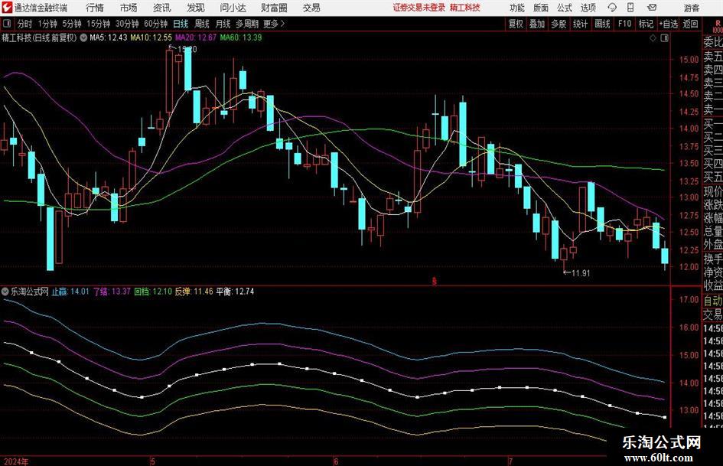Open the mobile phone icon in top bar
723x466 pixels.
click(630, 8)
